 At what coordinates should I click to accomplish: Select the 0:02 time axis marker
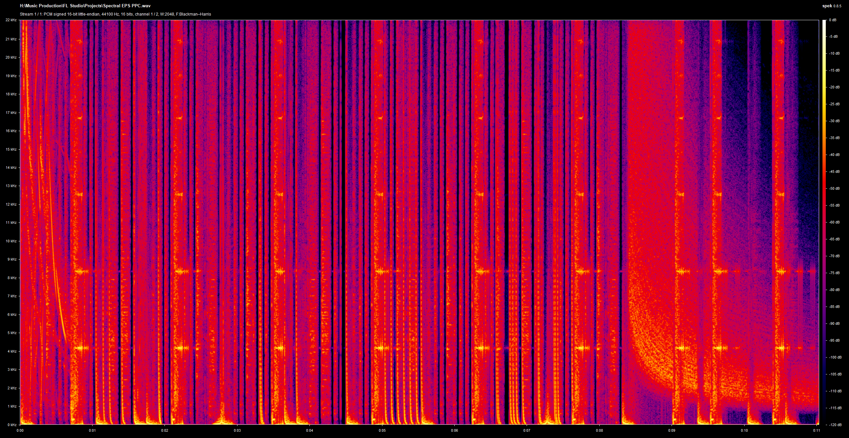[165, 431]
